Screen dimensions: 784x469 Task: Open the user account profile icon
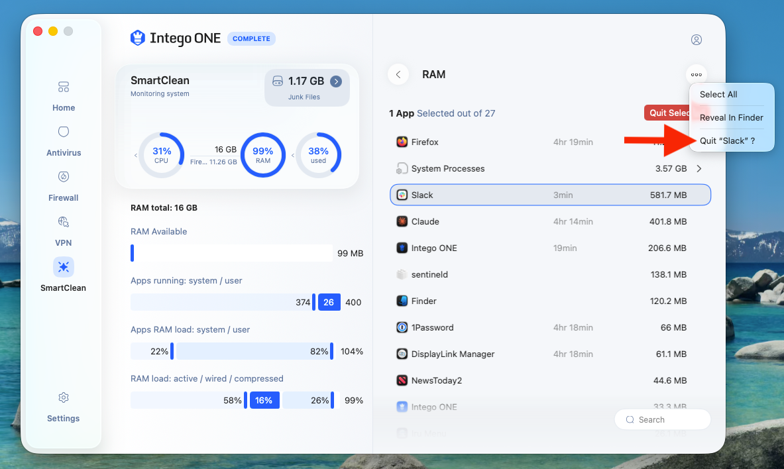[697, 40]
